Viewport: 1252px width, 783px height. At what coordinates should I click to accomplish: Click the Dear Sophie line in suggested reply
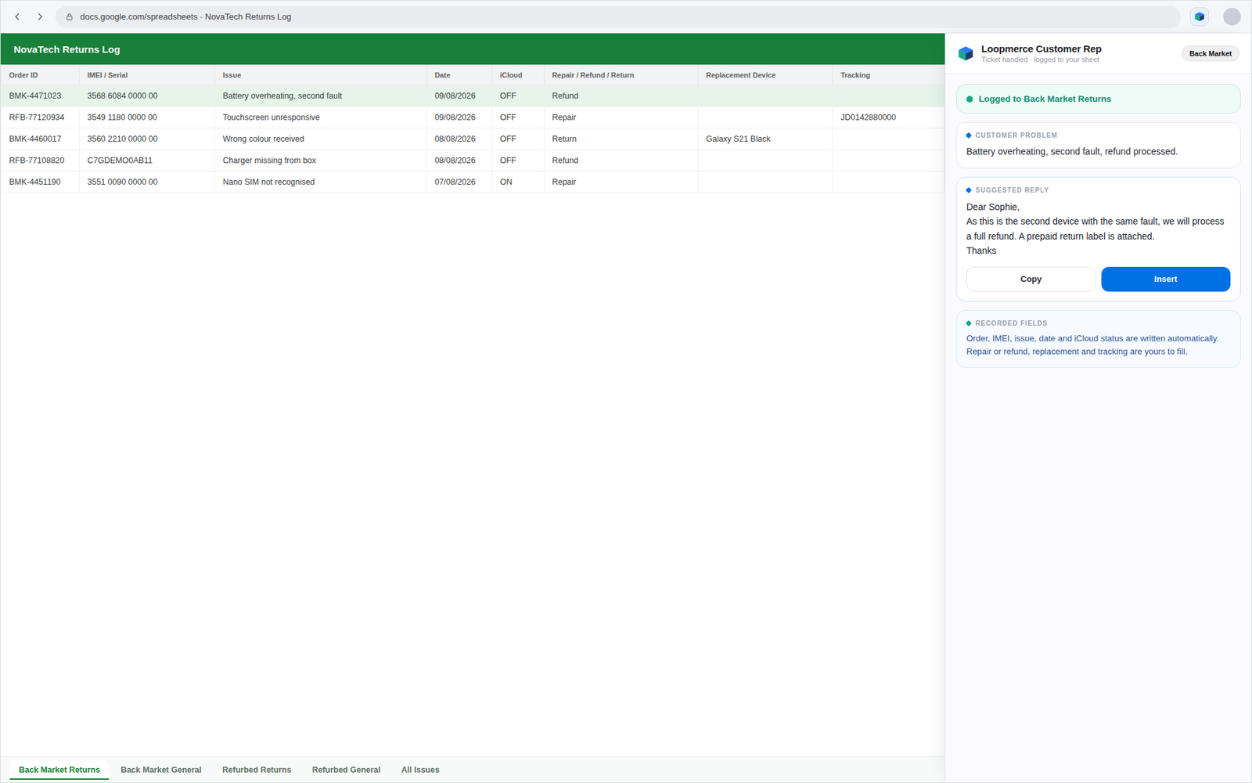coord(992,207)
